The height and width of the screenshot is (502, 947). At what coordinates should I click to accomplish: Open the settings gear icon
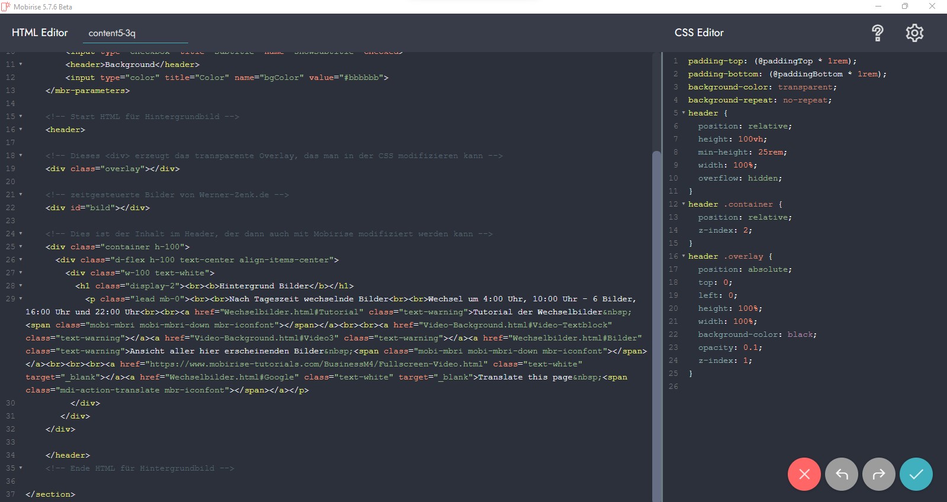tap(914, 33)
